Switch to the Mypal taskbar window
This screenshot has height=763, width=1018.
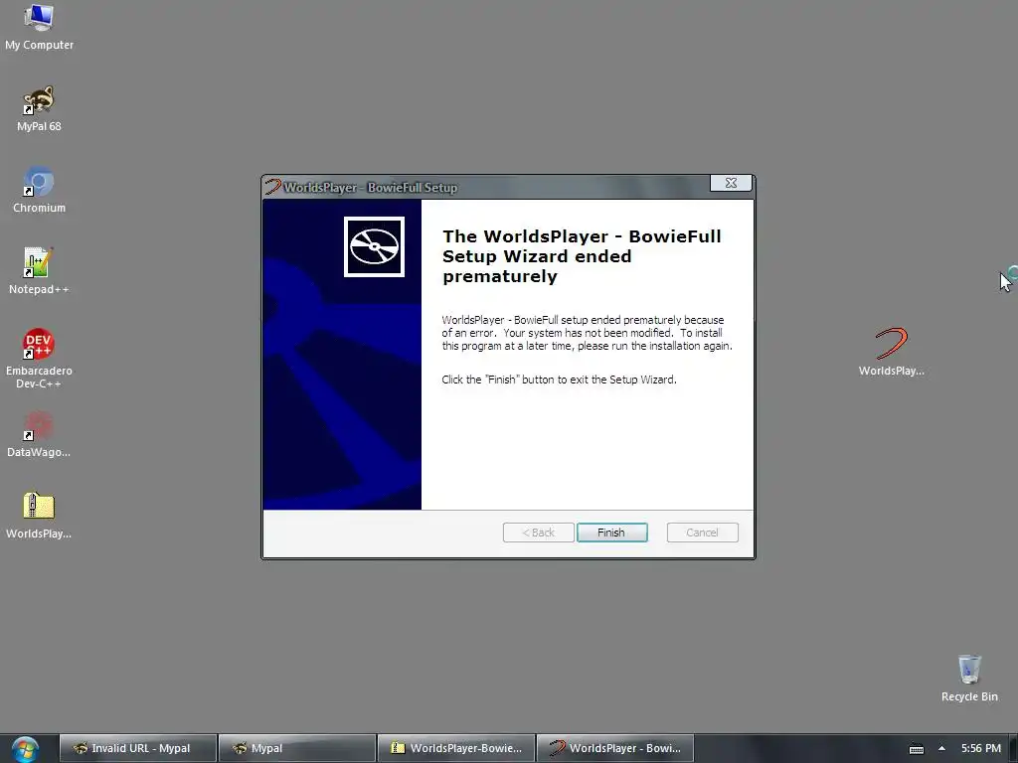click(x=296, y=748)
